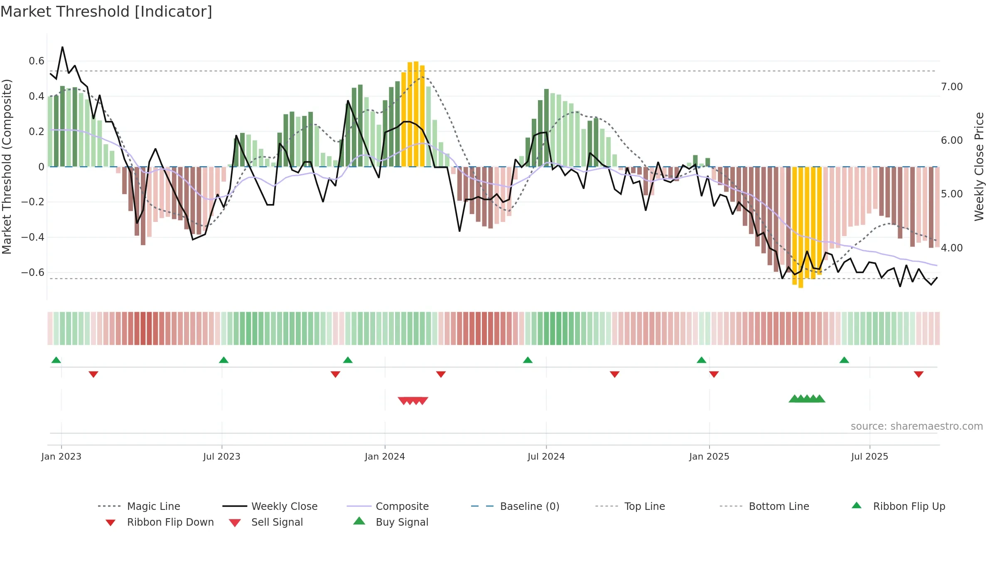Click the Ribbon Flip Up marker in Jun 2025
997x561 pixels.
pos(844,360)
